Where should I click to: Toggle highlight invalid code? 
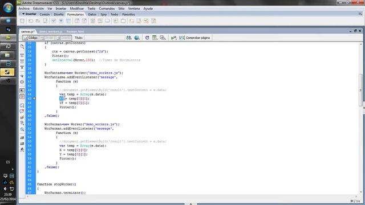(22, 97)
